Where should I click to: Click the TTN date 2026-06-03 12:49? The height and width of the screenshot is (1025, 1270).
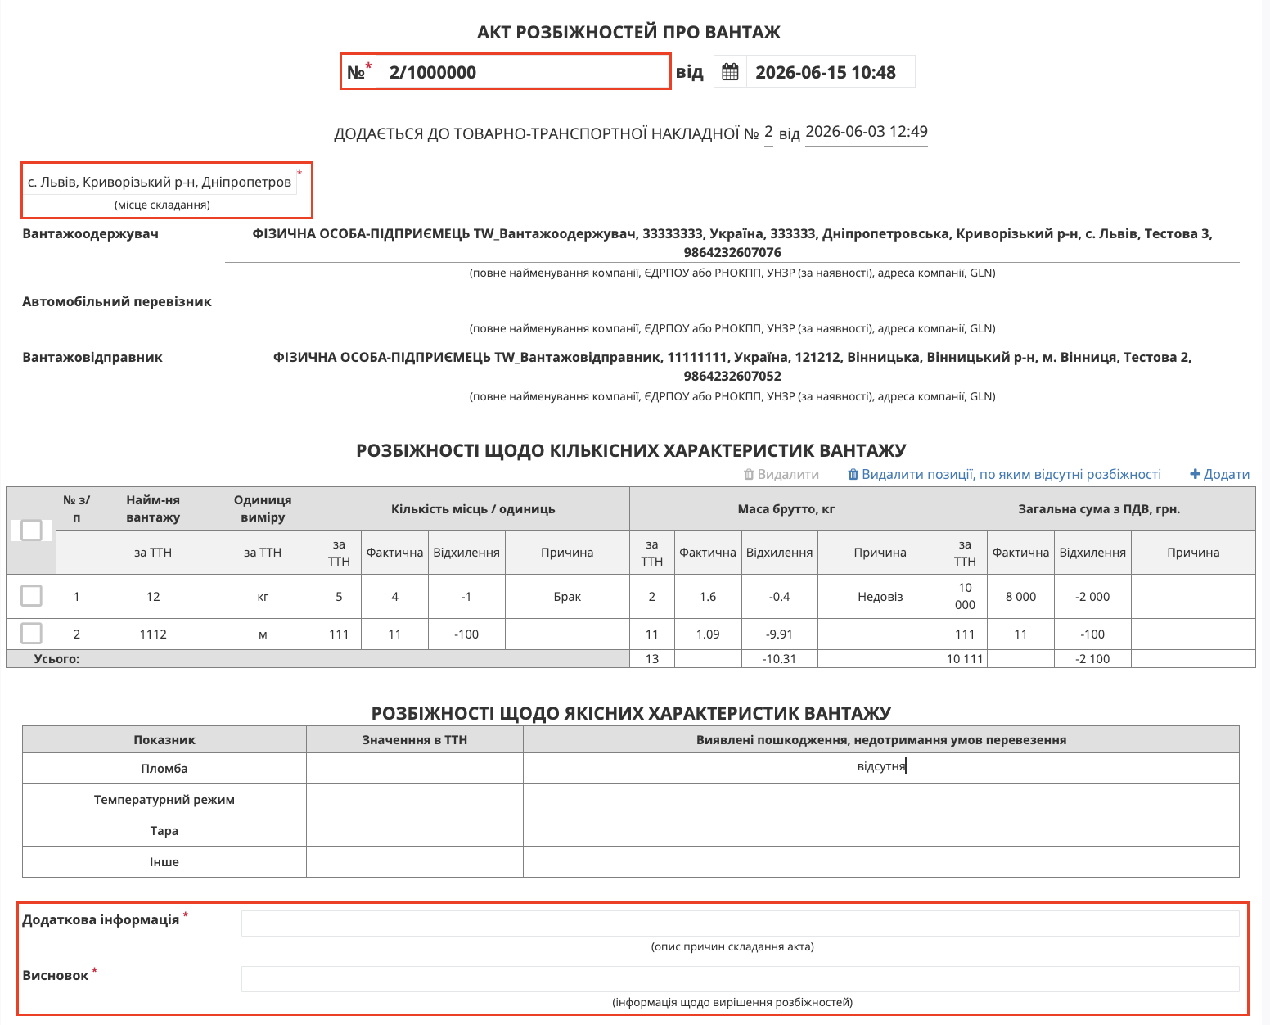pyautogui.click(x=867, y=133)
